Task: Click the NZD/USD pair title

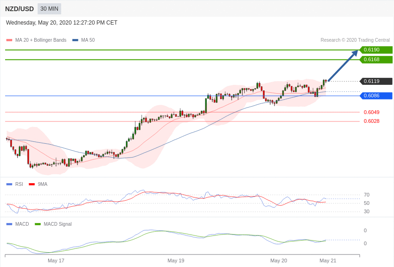Action: tap(19, 9)
